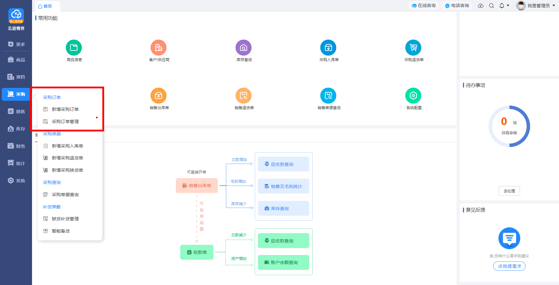Open 库存 sidebar menu
The image size is (559, 285).
tap(16, 129)
